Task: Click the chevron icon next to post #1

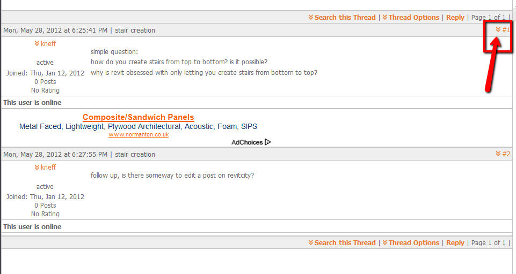Action: tap(498, 30)
